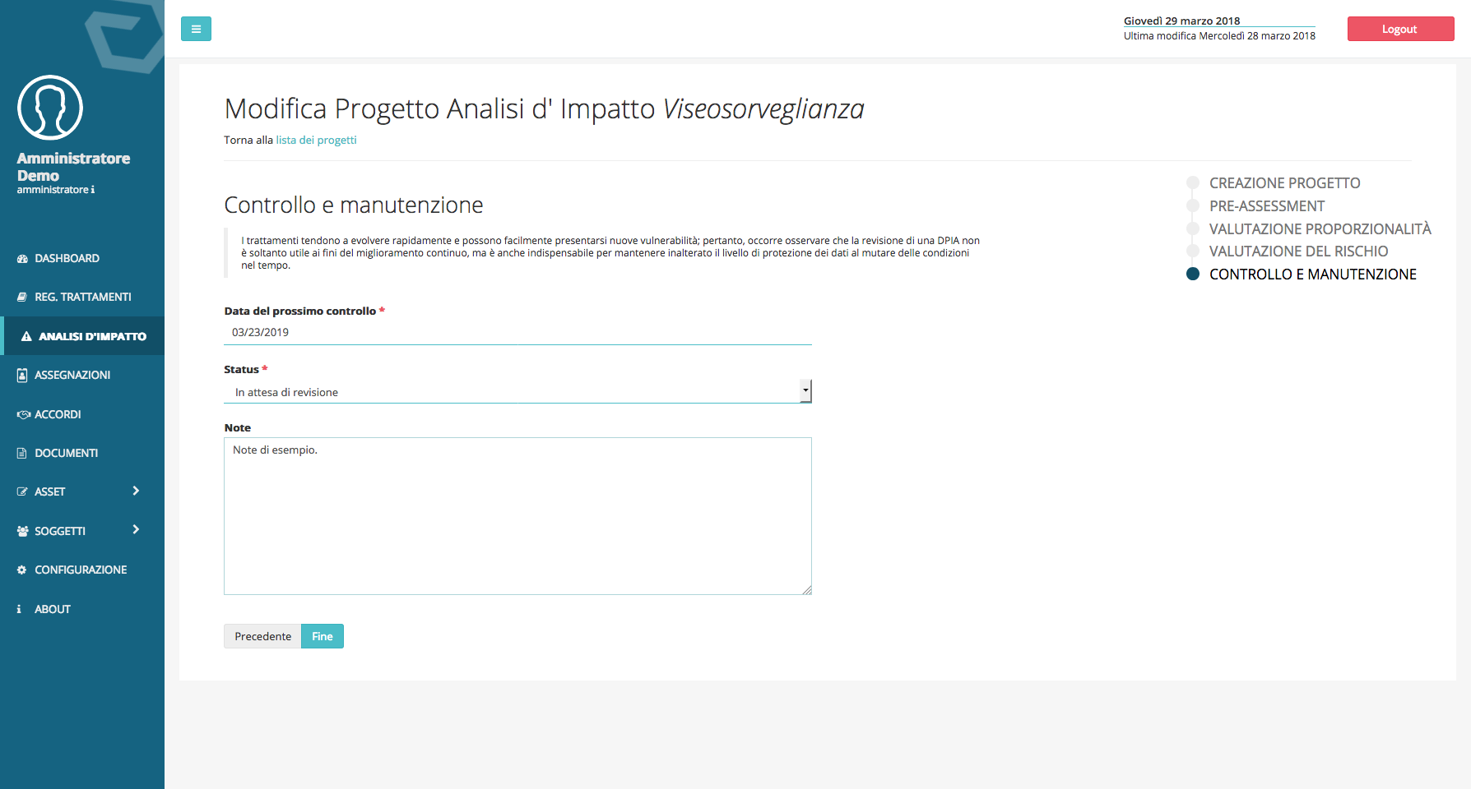Viewport: 1471px width, 789px height.
Task: Expand the Soggetti submenu chevron
Action: [136, 529]
